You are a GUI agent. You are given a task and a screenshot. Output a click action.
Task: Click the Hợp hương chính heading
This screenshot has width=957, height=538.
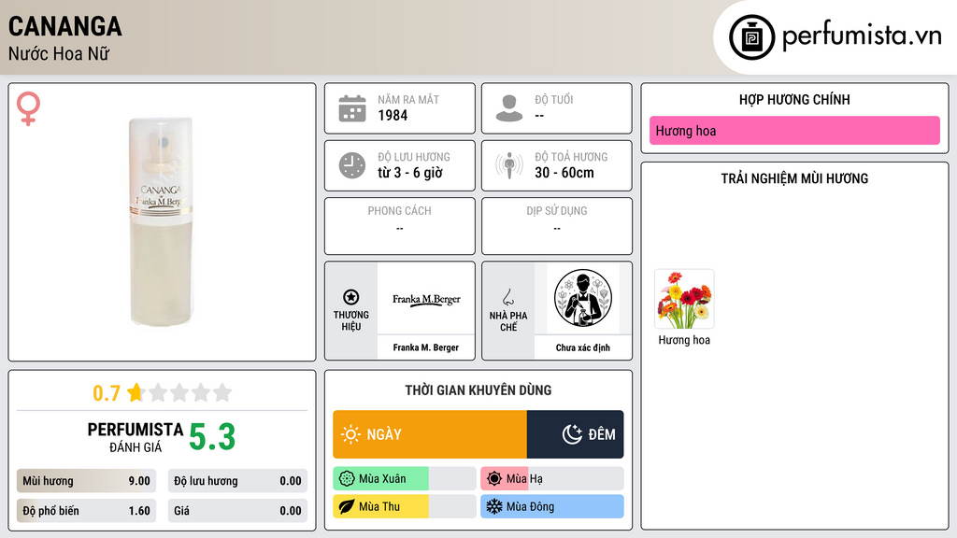794,99
